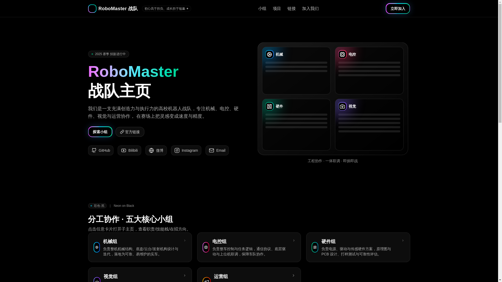502x282 pixels.
Task: Click the 工程协作 · 一体联调 caption
Action: pyautogui.click(x=333, y=161)
